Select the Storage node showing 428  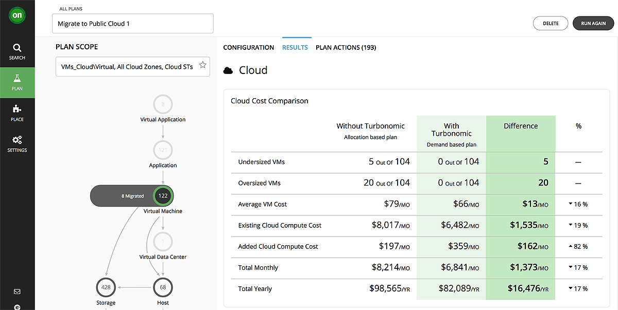(x=106, y=287)
